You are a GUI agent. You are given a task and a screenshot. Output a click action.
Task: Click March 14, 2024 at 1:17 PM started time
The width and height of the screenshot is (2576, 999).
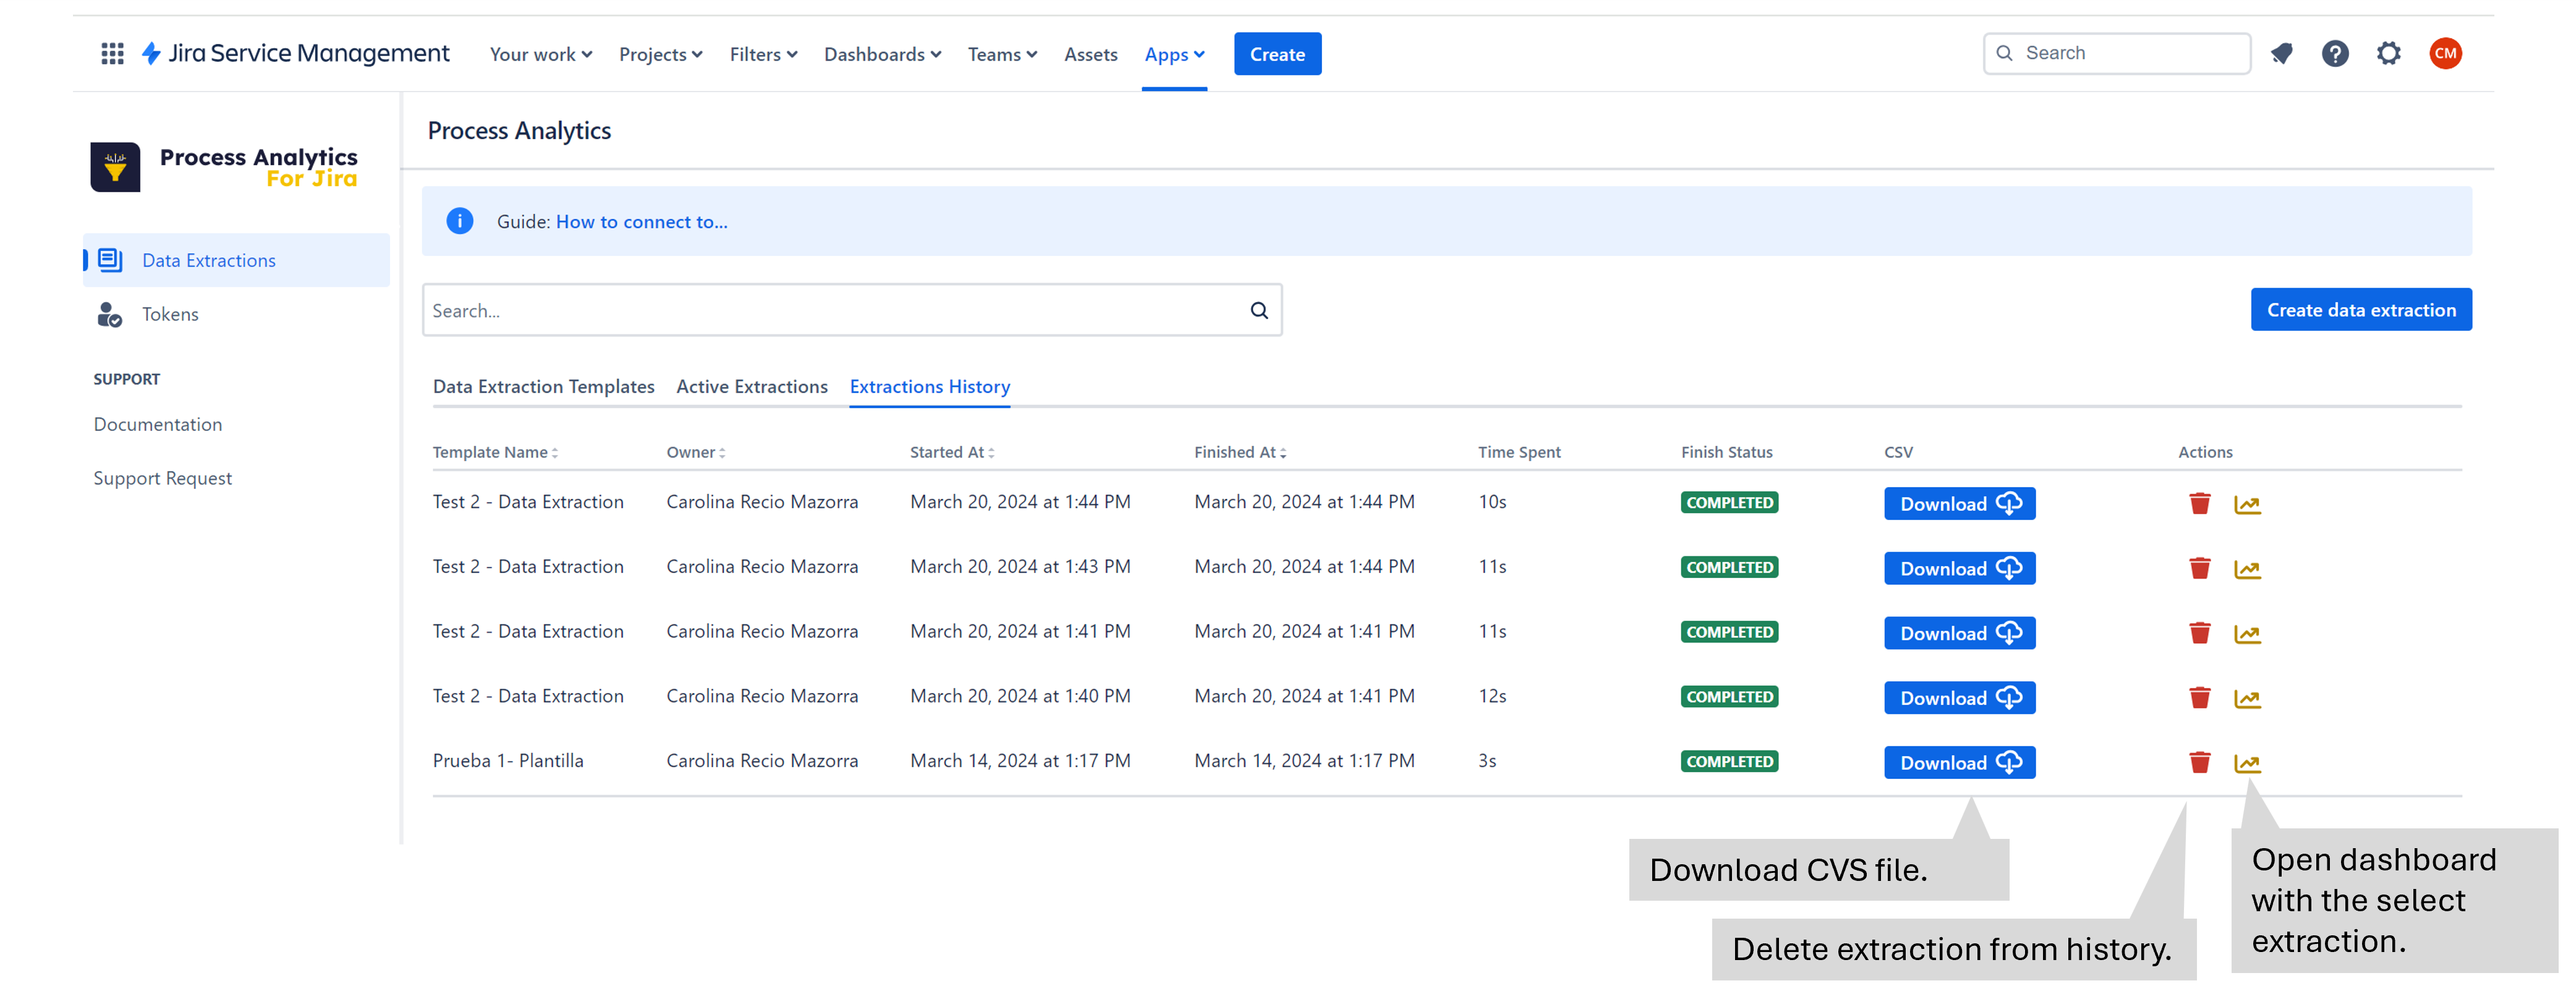coord(1020,760)
